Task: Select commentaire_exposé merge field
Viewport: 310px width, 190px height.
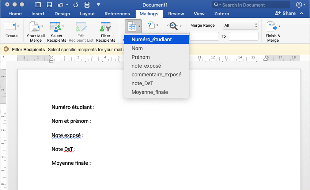Action: (x=156, y=75)
